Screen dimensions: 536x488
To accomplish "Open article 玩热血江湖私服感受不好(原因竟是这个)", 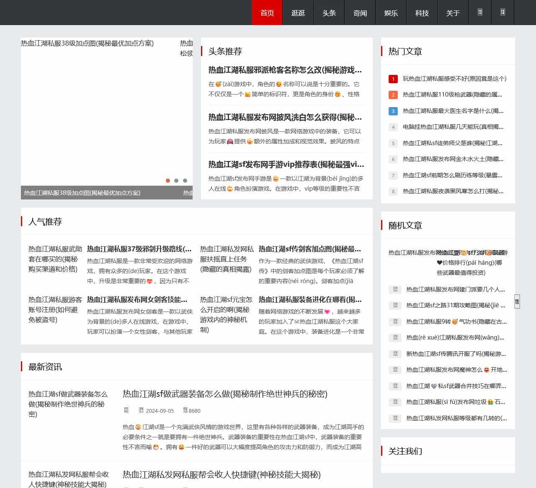I will click(x=454, y=79).
